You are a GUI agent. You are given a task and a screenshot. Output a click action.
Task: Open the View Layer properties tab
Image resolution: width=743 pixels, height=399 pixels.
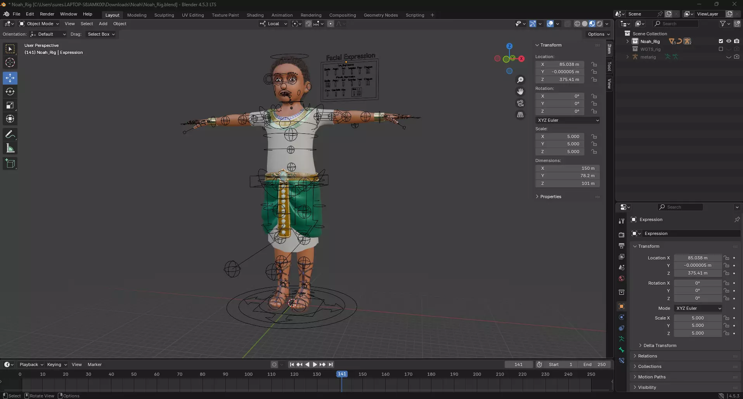pos(622,257)
